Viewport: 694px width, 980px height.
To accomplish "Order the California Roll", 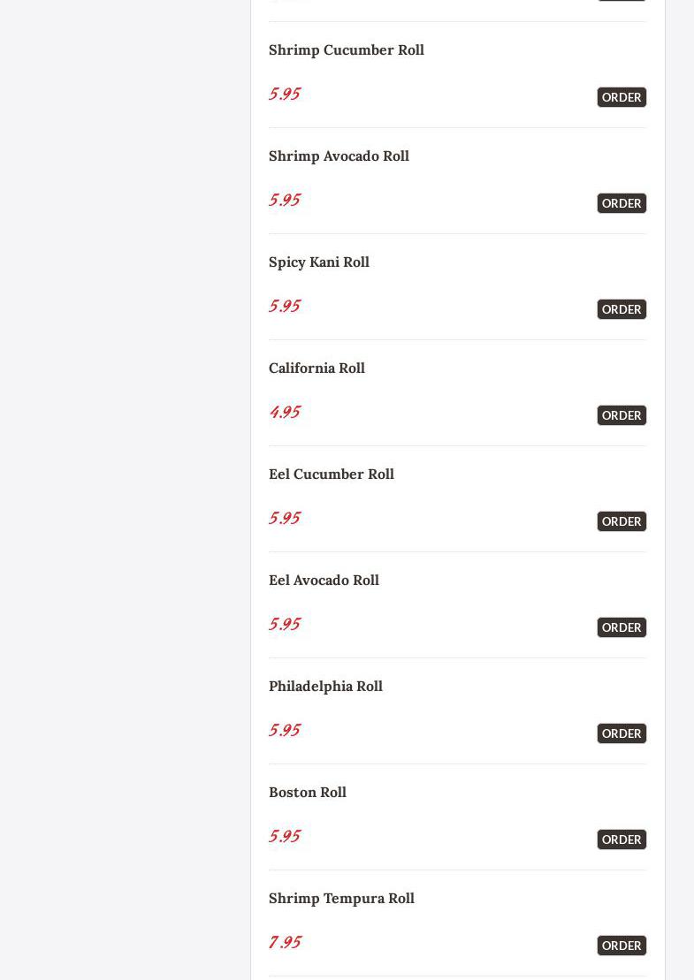I will [622, 415].
